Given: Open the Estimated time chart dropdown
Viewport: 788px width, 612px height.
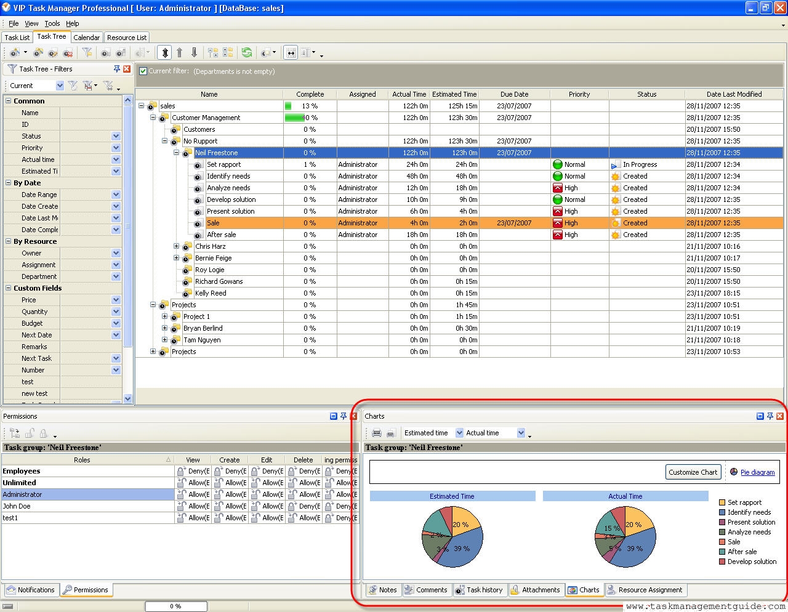Looking at the screenshot, I should click(459, 433).
